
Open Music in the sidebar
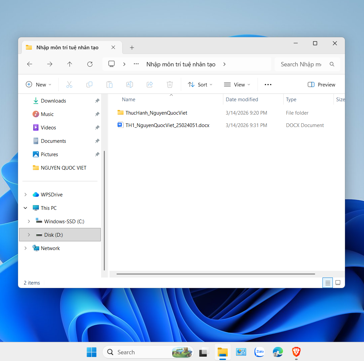pos(47,114)
